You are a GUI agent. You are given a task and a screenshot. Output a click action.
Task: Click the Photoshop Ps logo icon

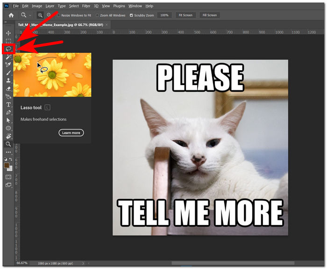(x=7, y=6)
